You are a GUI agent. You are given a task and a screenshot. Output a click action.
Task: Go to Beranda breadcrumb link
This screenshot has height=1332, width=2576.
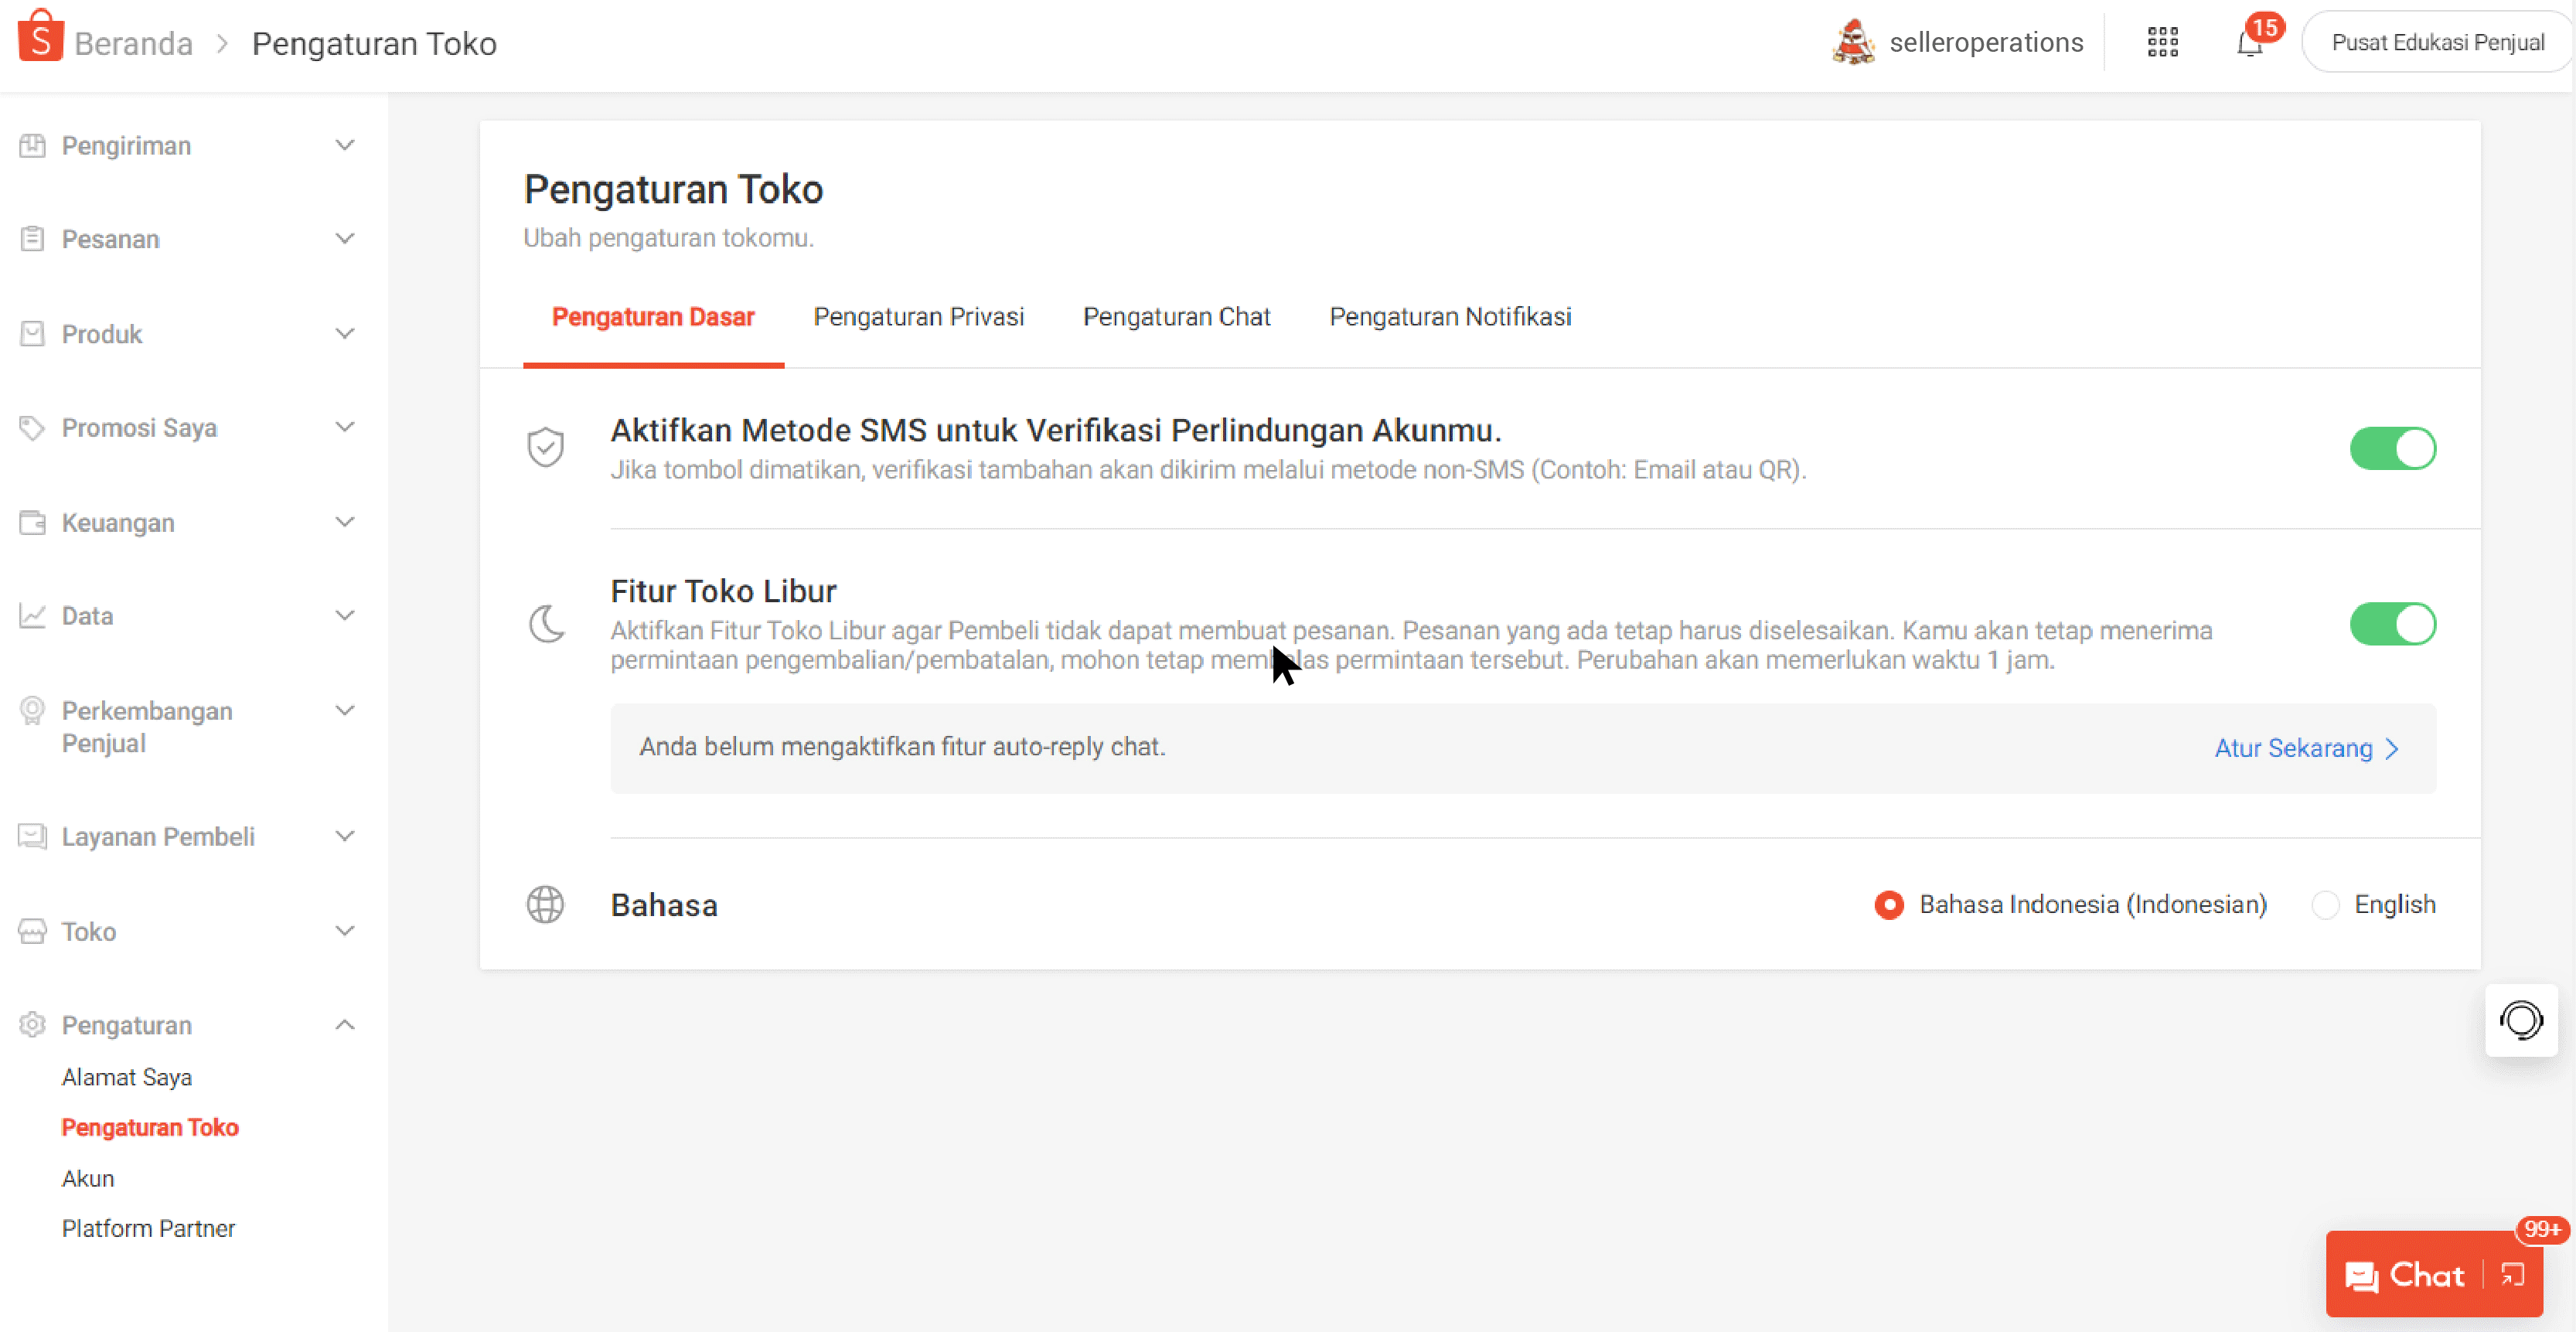tap(133, 43)
